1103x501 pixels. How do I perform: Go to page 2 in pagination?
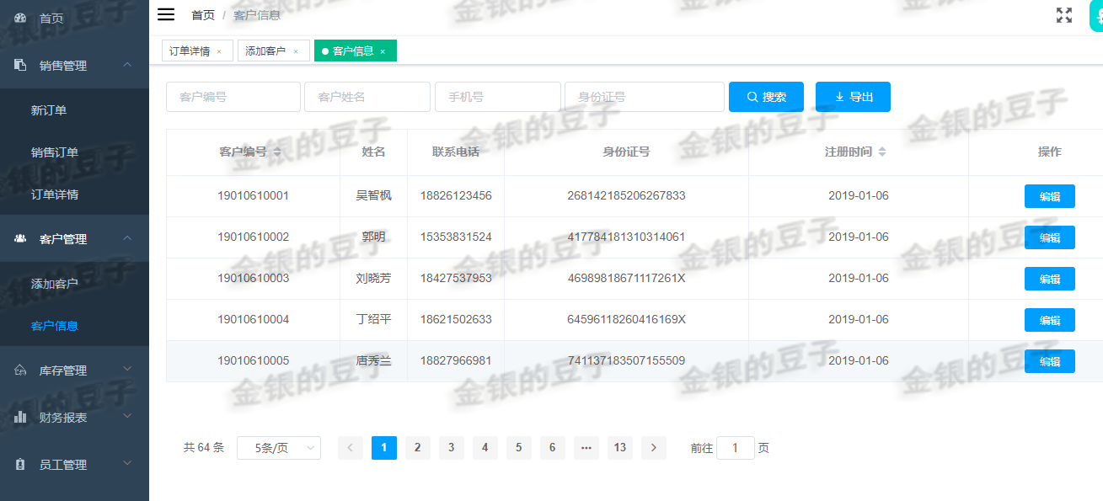pyautogui.click(x=417, y=447)
